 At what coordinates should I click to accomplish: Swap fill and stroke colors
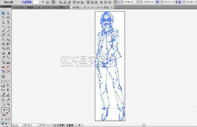click(9, 108)
